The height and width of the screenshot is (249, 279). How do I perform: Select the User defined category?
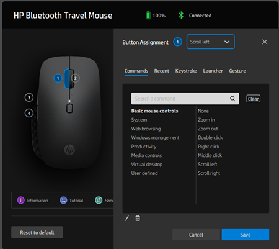(x=144, y=173)
